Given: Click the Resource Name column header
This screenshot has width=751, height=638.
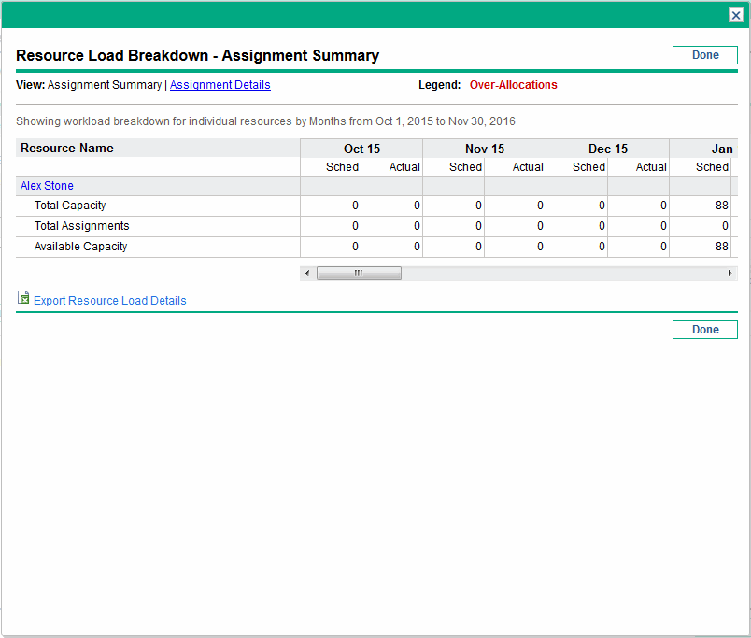Looking at the screenshot, I should 67,148.
